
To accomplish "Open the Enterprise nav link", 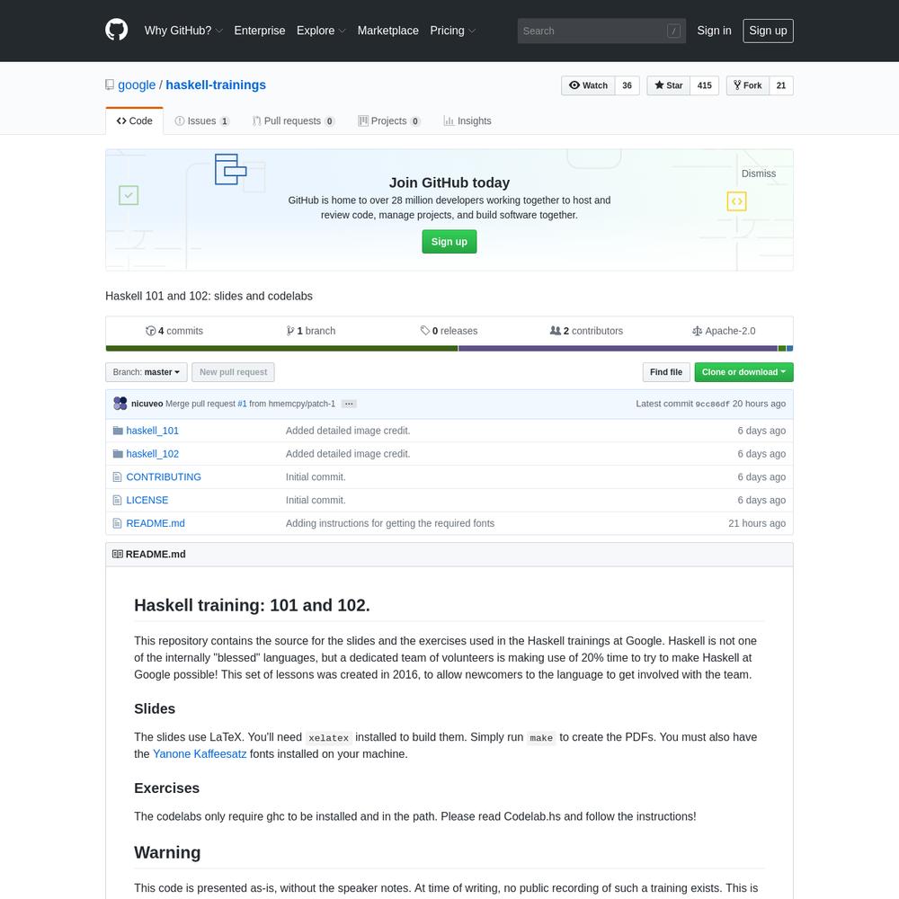I will [259, 31].
